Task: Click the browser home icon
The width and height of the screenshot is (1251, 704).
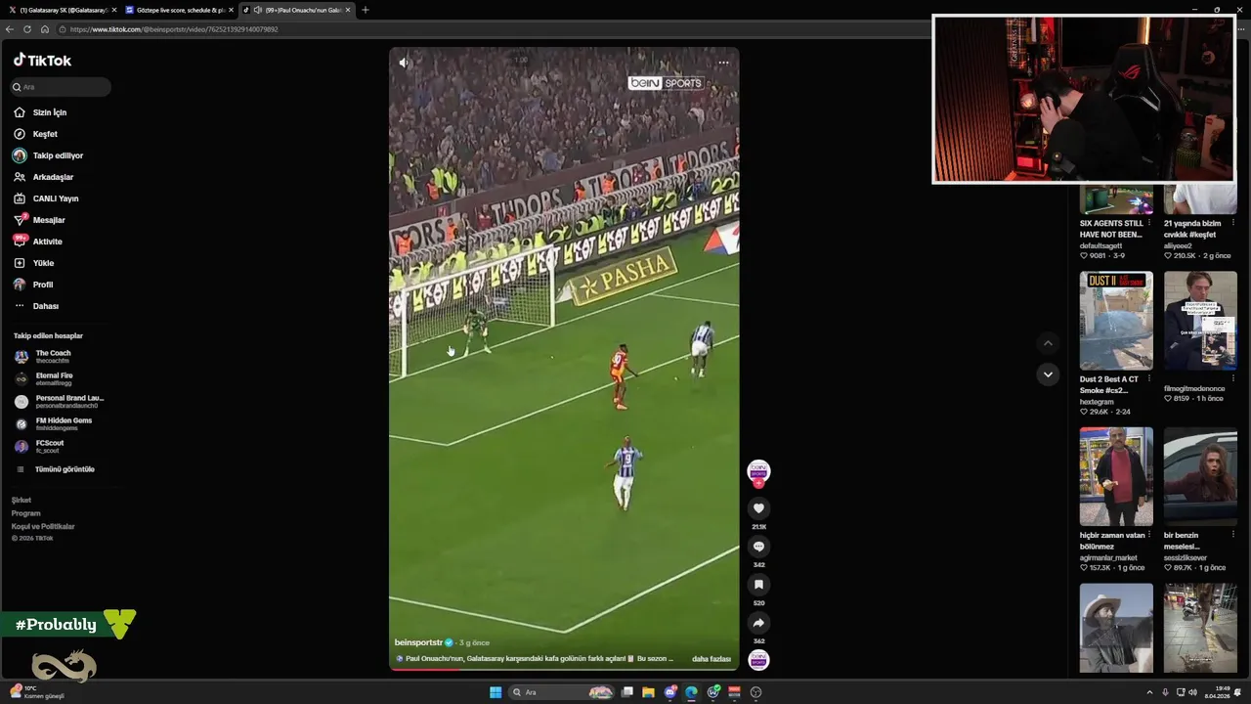Action: [45, 29]
